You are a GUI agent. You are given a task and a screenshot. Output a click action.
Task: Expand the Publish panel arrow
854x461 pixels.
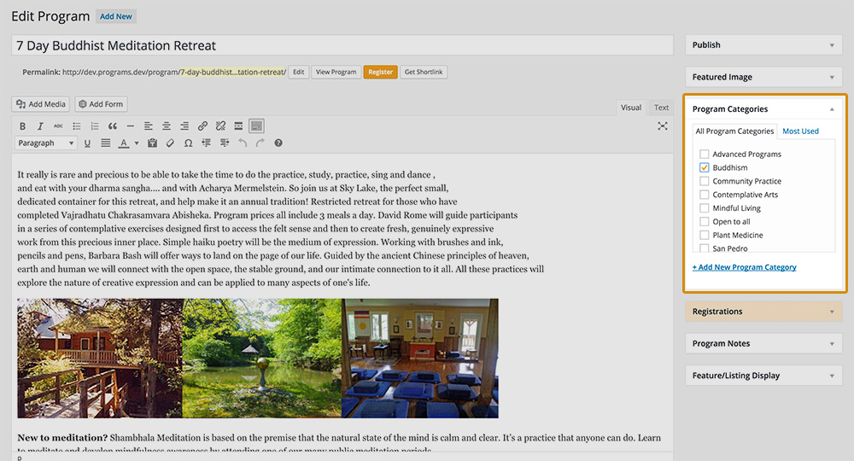832,45
